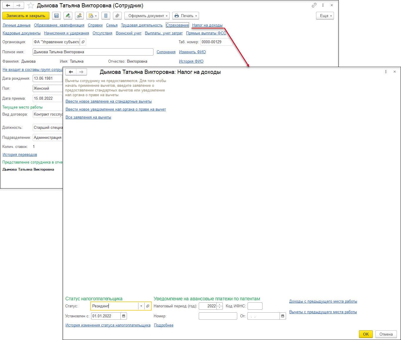Open the Личные данные section
Image resolution: width=401 pixels, height=340 pixels.
click(16, 25)
